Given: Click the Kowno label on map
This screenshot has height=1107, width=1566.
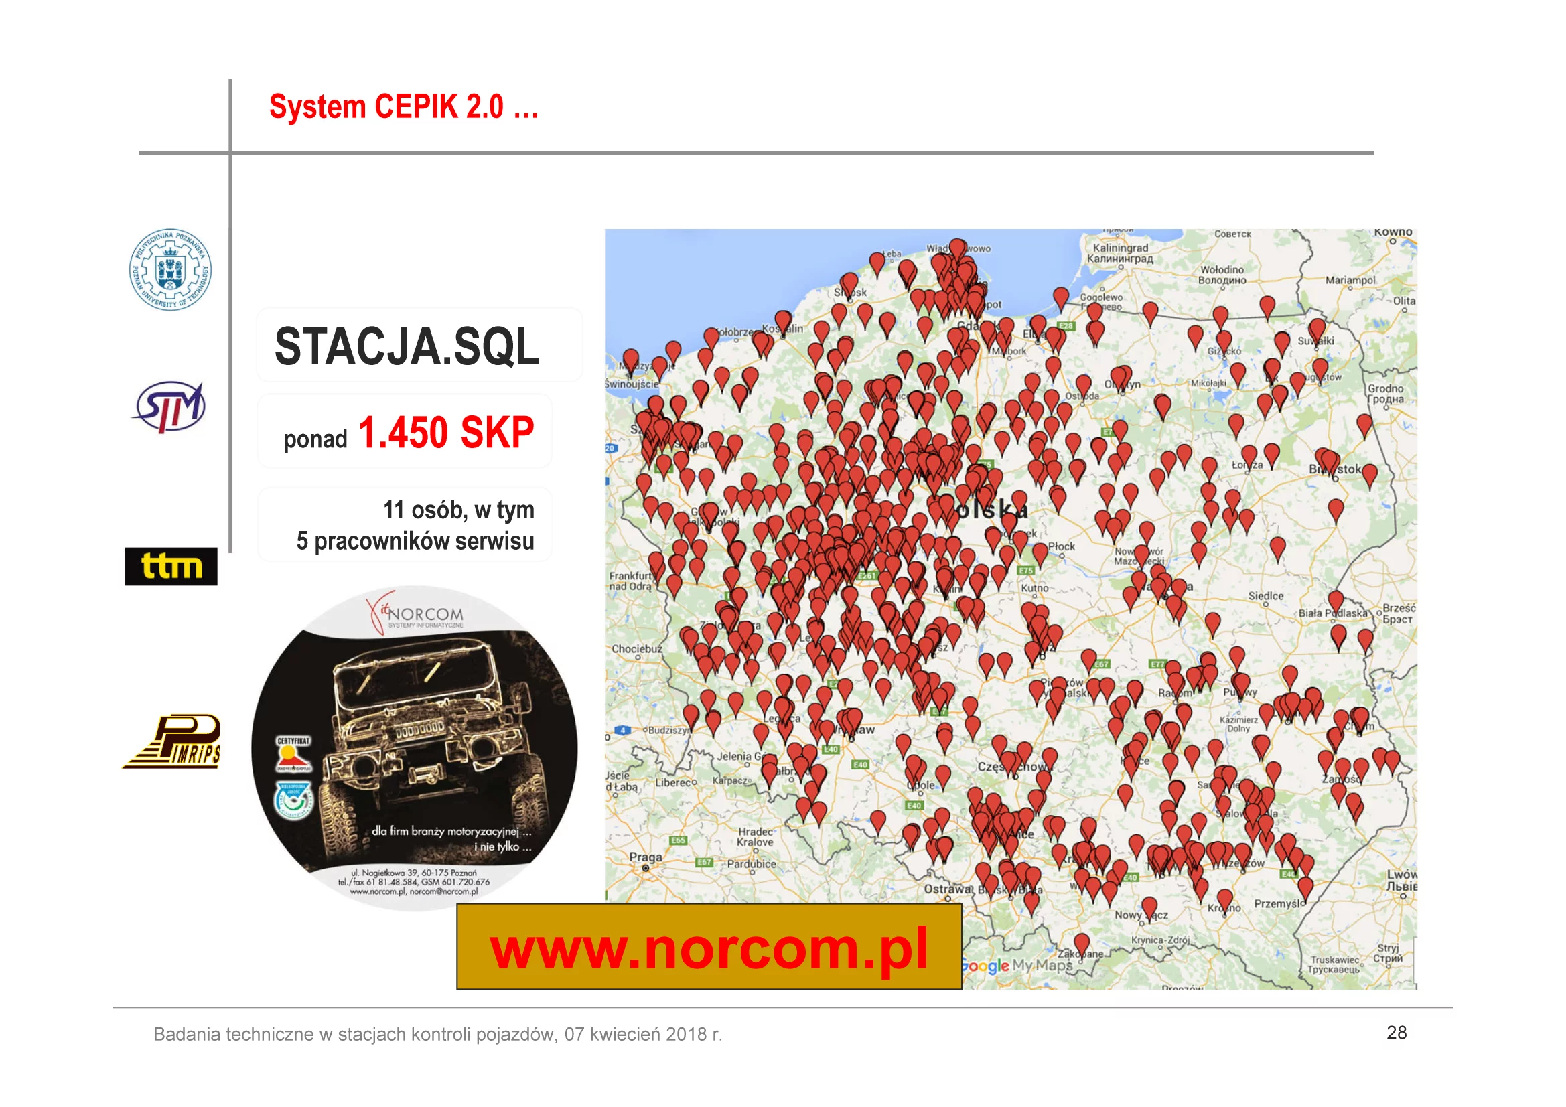Looking at the screenshot, I should 1393,232.
